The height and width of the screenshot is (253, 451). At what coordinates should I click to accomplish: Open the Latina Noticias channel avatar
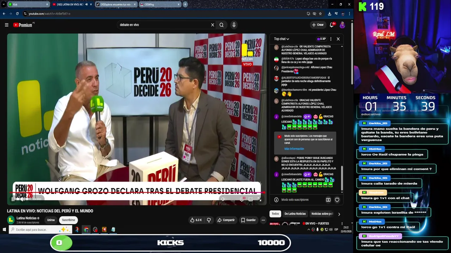click(x=11, y=220)
